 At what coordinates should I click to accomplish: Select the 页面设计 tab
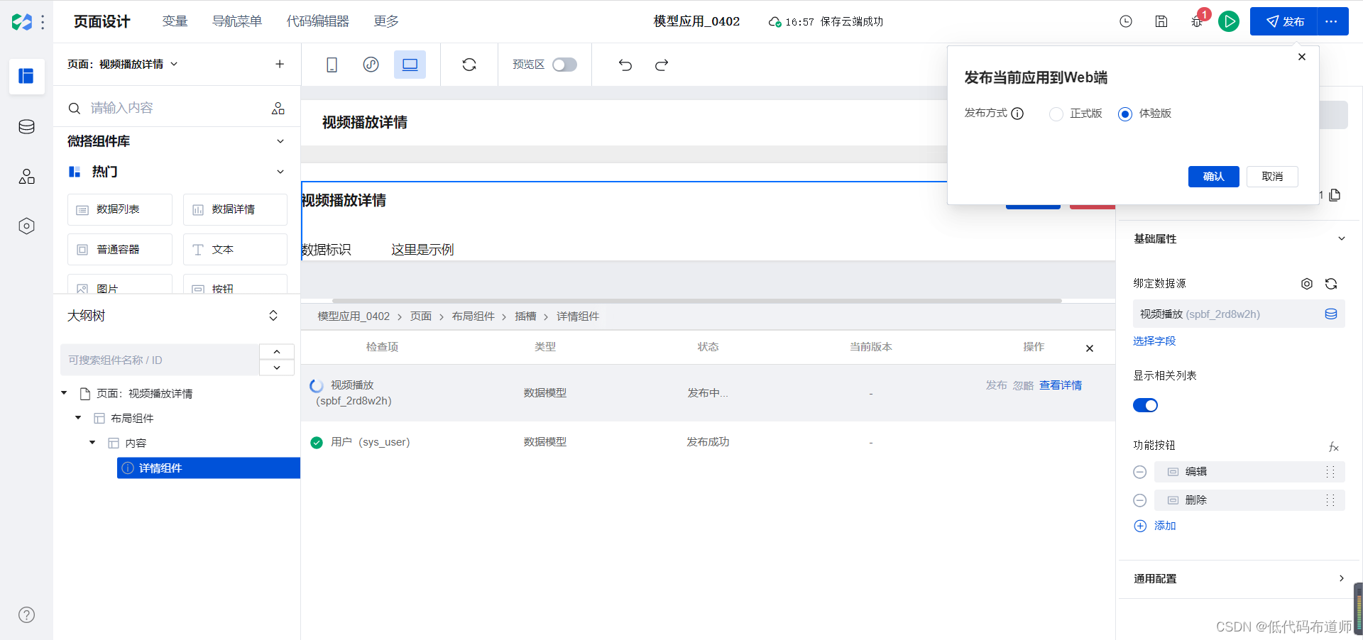102,21
